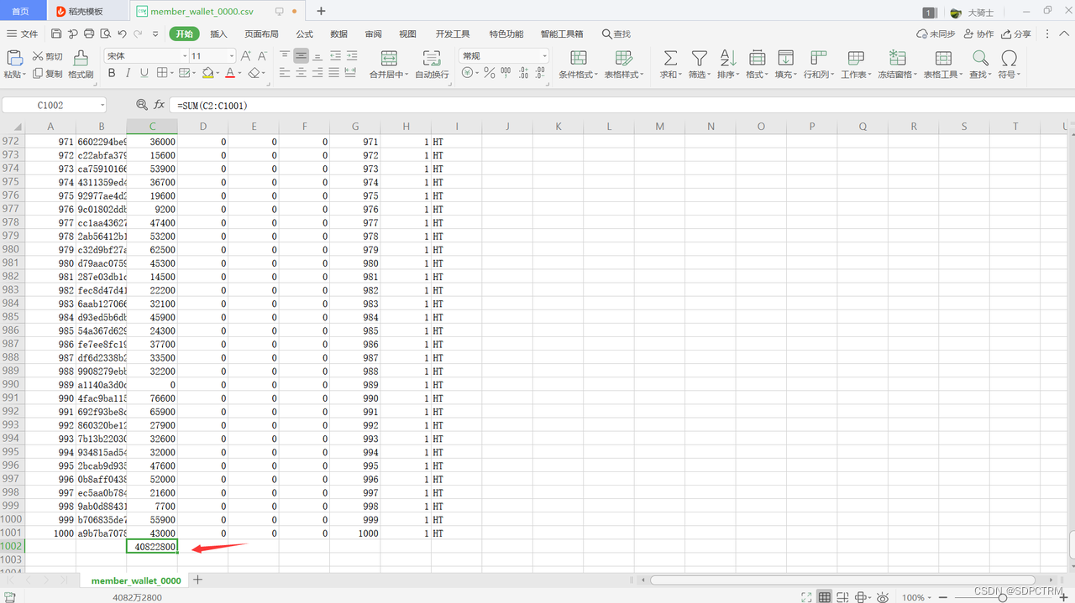Increase font size with the A+ icon
The image size is (1075, 603).
246,55
